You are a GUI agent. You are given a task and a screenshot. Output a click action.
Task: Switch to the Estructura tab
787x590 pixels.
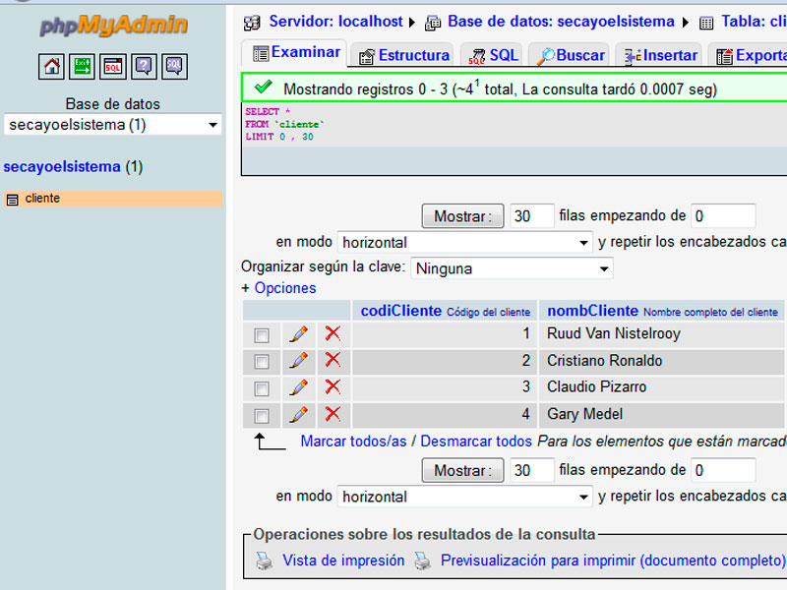click(405, 55)
